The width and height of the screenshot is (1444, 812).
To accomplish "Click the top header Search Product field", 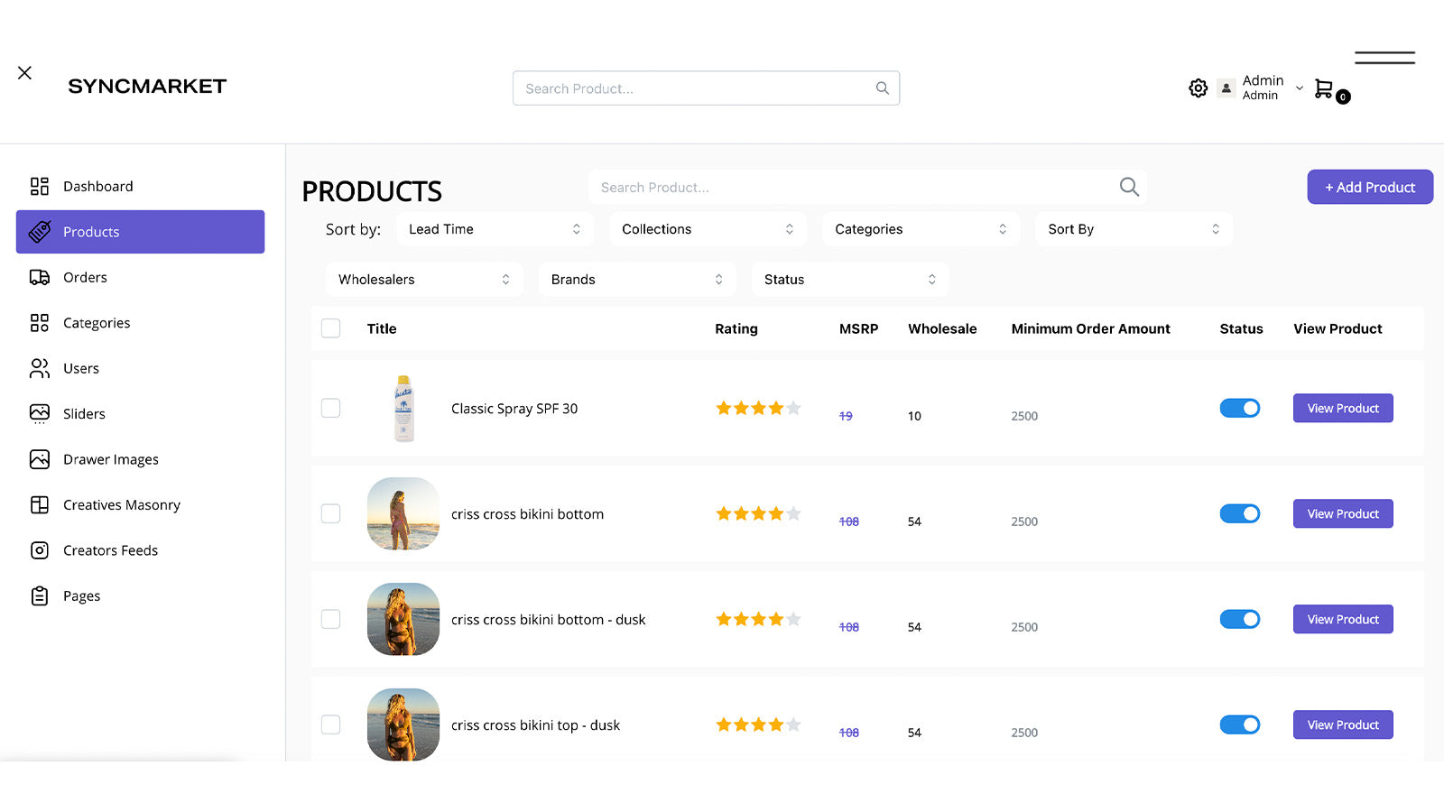I will [706, 88].
